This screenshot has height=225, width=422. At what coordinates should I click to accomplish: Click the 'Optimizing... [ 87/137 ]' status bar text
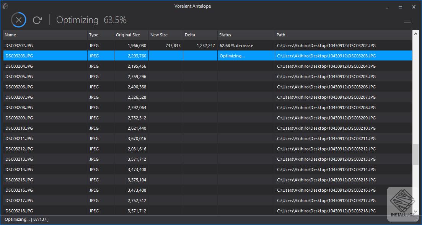click(x=27, y=219)
